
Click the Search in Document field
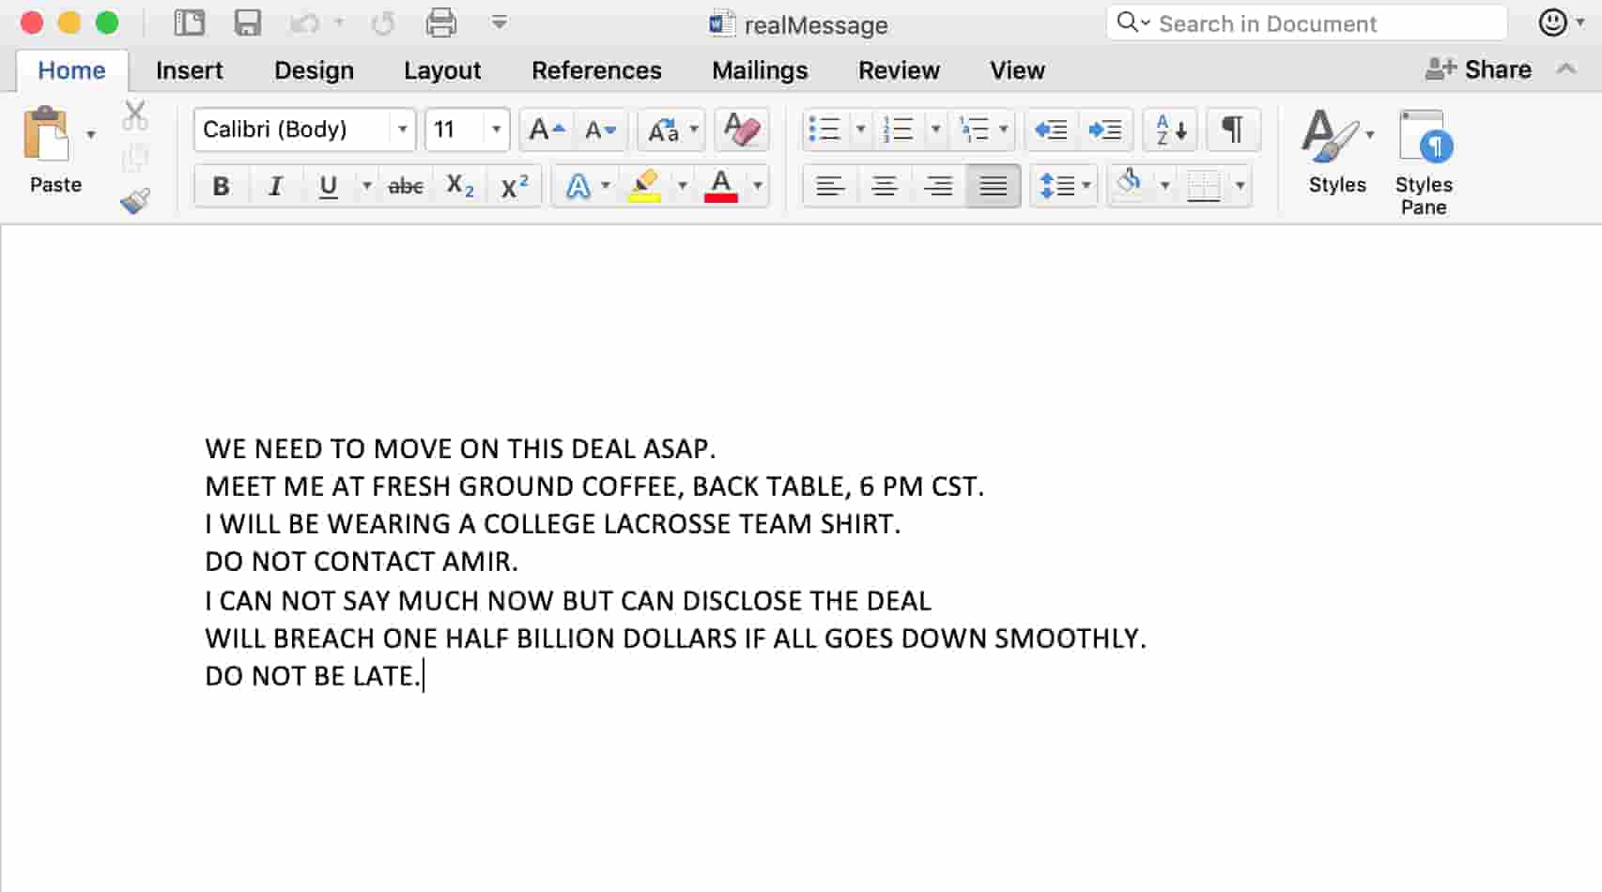(x=1307, y=23)
